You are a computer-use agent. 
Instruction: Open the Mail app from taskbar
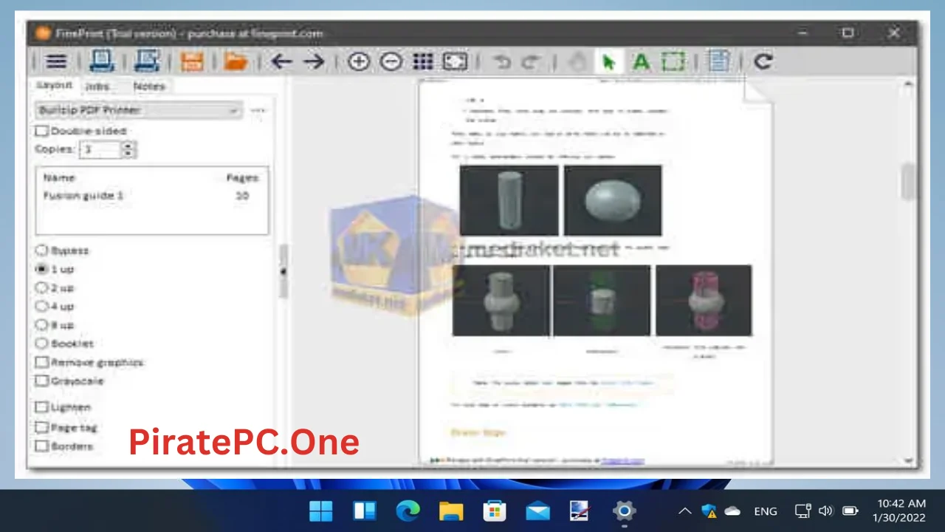[537, 511]
